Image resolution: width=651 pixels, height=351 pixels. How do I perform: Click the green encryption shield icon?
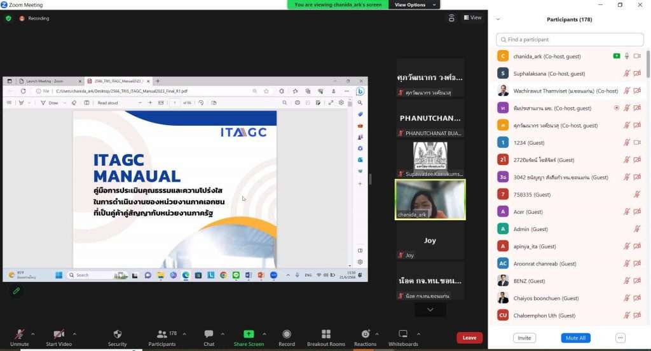pyautogui.click(x=8, y=18)
